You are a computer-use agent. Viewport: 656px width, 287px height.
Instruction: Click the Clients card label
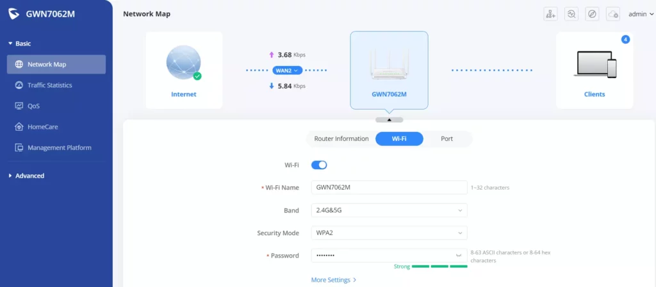tap(594, 94)
